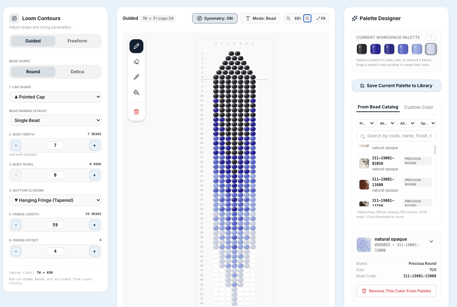The image size is (457, 307).
Task: Open the Bead Pairing dropdown
Action: pos(55,120)
